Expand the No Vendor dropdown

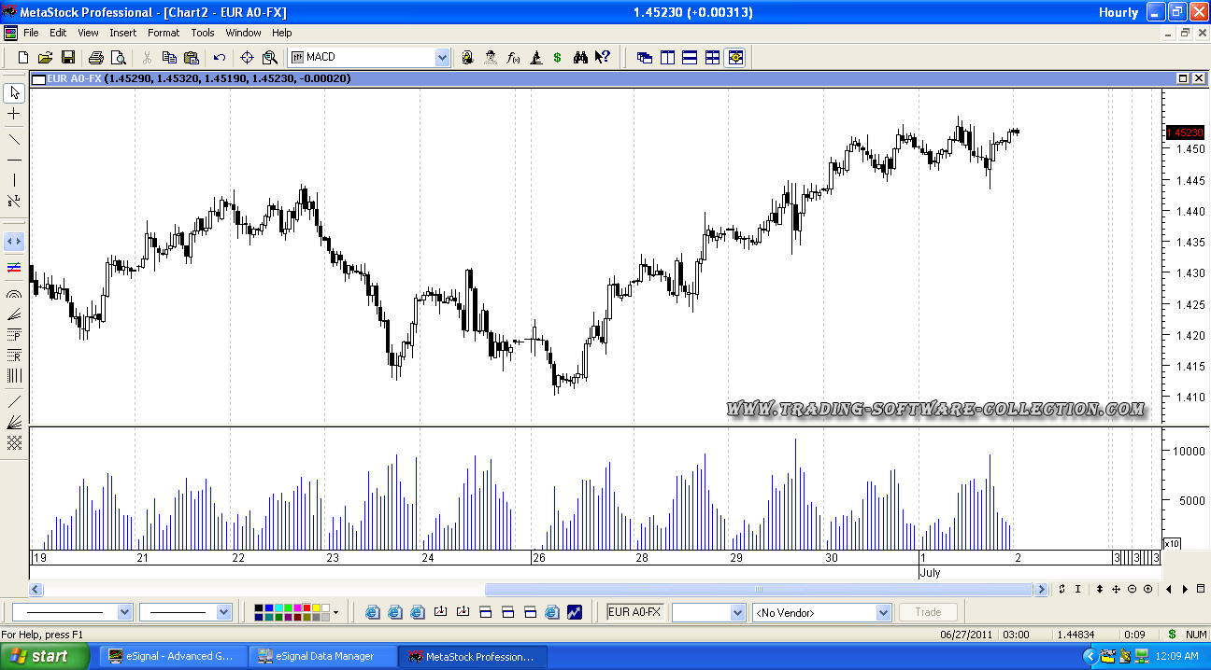pyautogui.click(x=883, y=613)
